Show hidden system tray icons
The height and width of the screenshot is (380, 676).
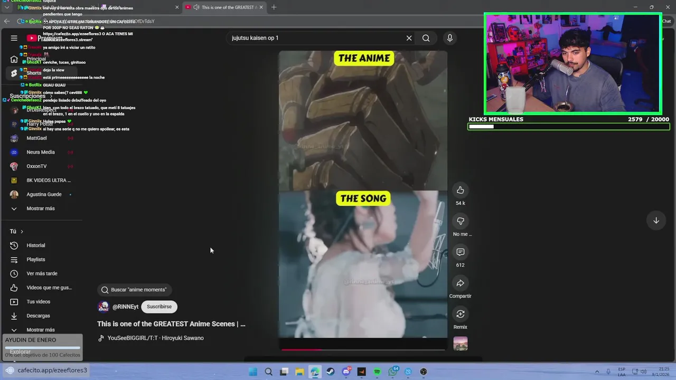point(597,372)
